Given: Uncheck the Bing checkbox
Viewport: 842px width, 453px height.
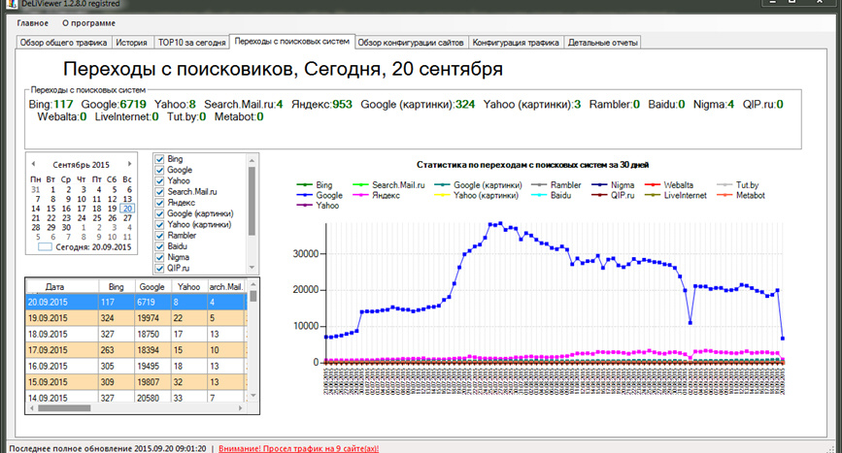Looking at the screenshot, I should tap(159, 158).
